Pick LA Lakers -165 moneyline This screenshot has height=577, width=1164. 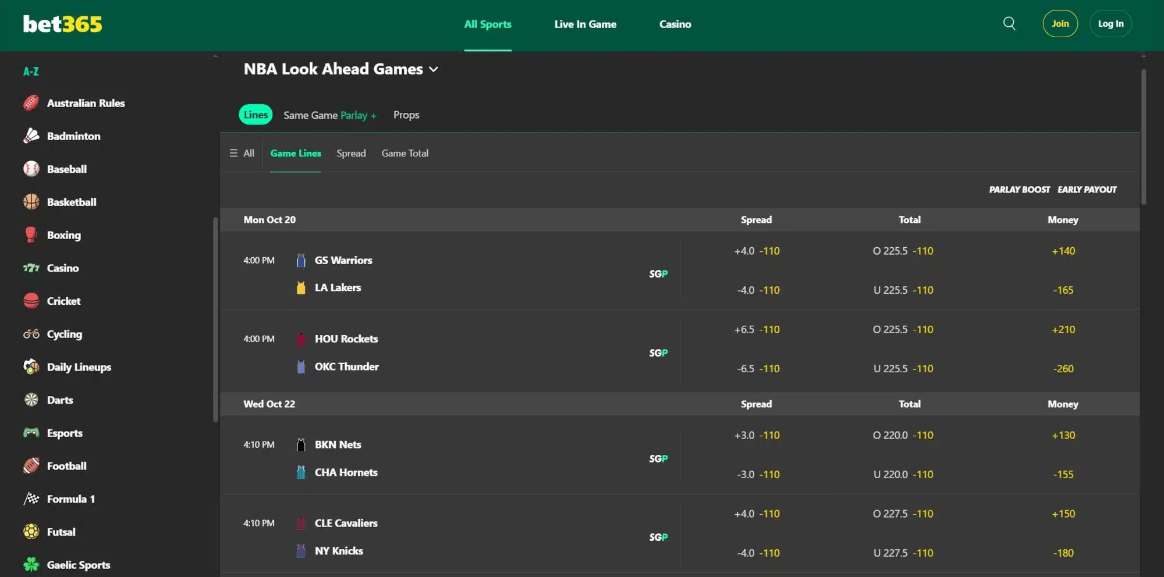point(1063,290)
